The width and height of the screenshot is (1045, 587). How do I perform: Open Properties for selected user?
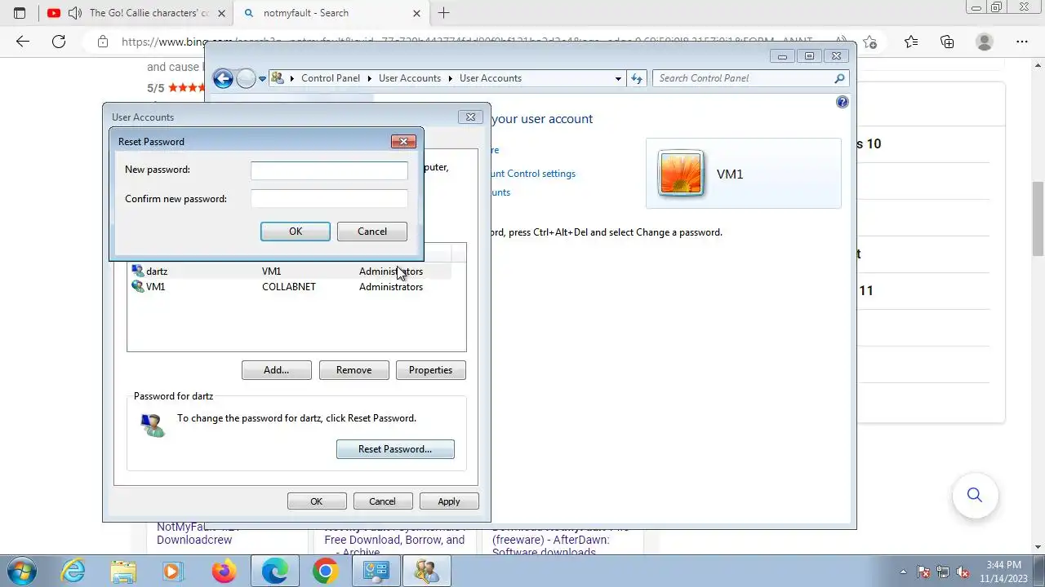tap(430, 370)
